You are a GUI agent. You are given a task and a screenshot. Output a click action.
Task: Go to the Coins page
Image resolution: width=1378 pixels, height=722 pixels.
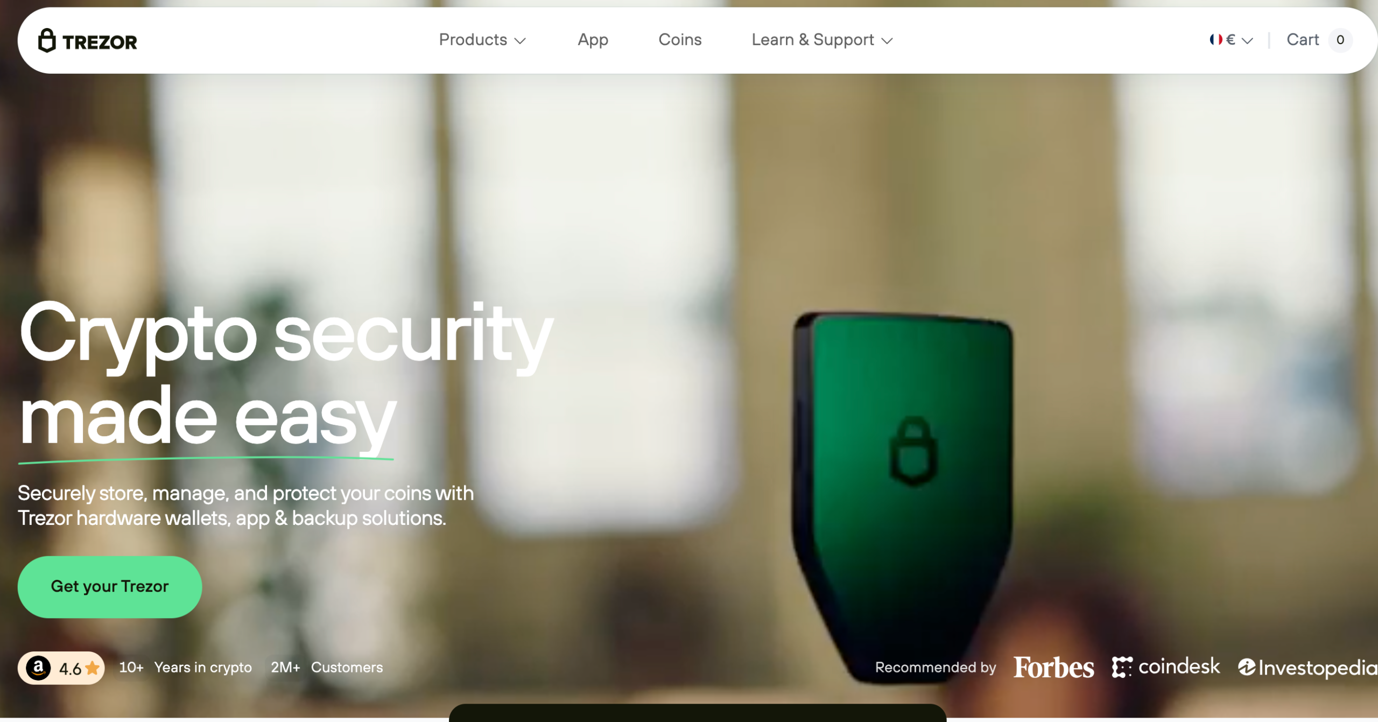680,40
